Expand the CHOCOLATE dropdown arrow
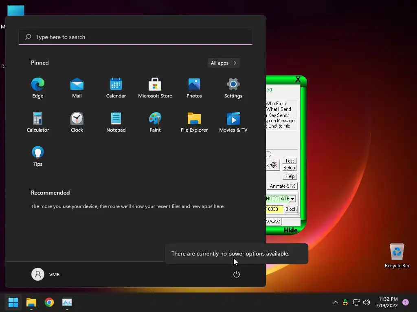 pos(292,199)
